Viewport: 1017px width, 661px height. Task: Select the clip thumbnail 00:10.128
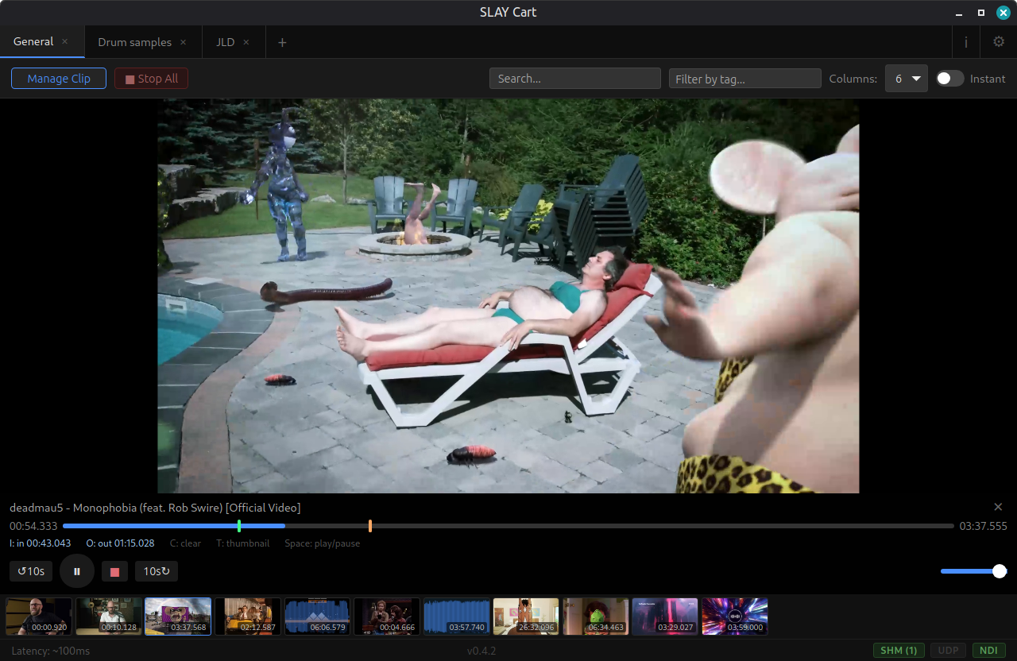[x=109, y=617]
